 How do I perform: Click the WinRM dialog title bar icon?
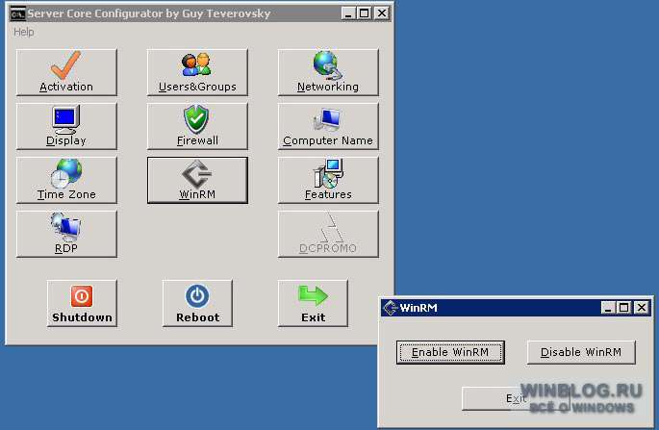point(390,308)
